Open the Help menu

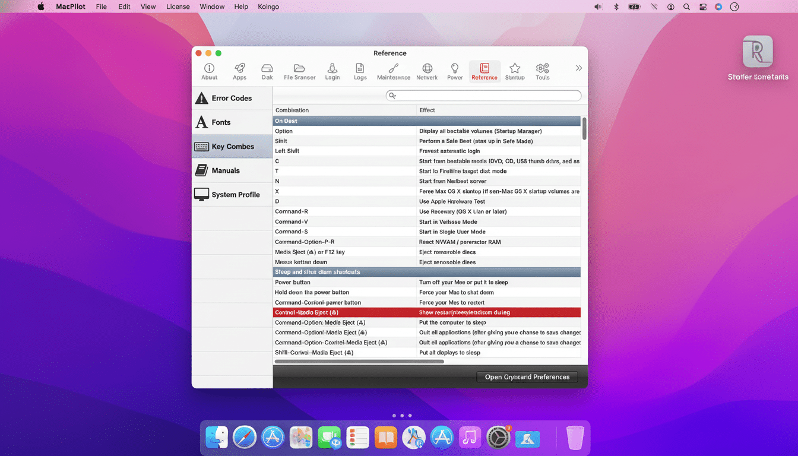click(240, 7)
